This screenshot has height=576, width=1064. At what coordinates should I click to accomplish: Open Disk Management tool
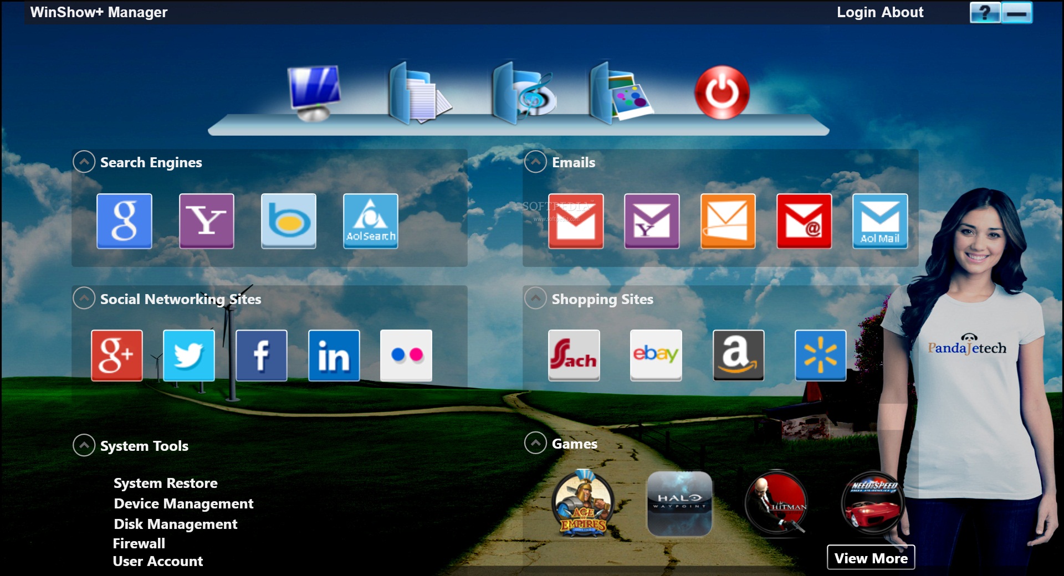point(176,524)
